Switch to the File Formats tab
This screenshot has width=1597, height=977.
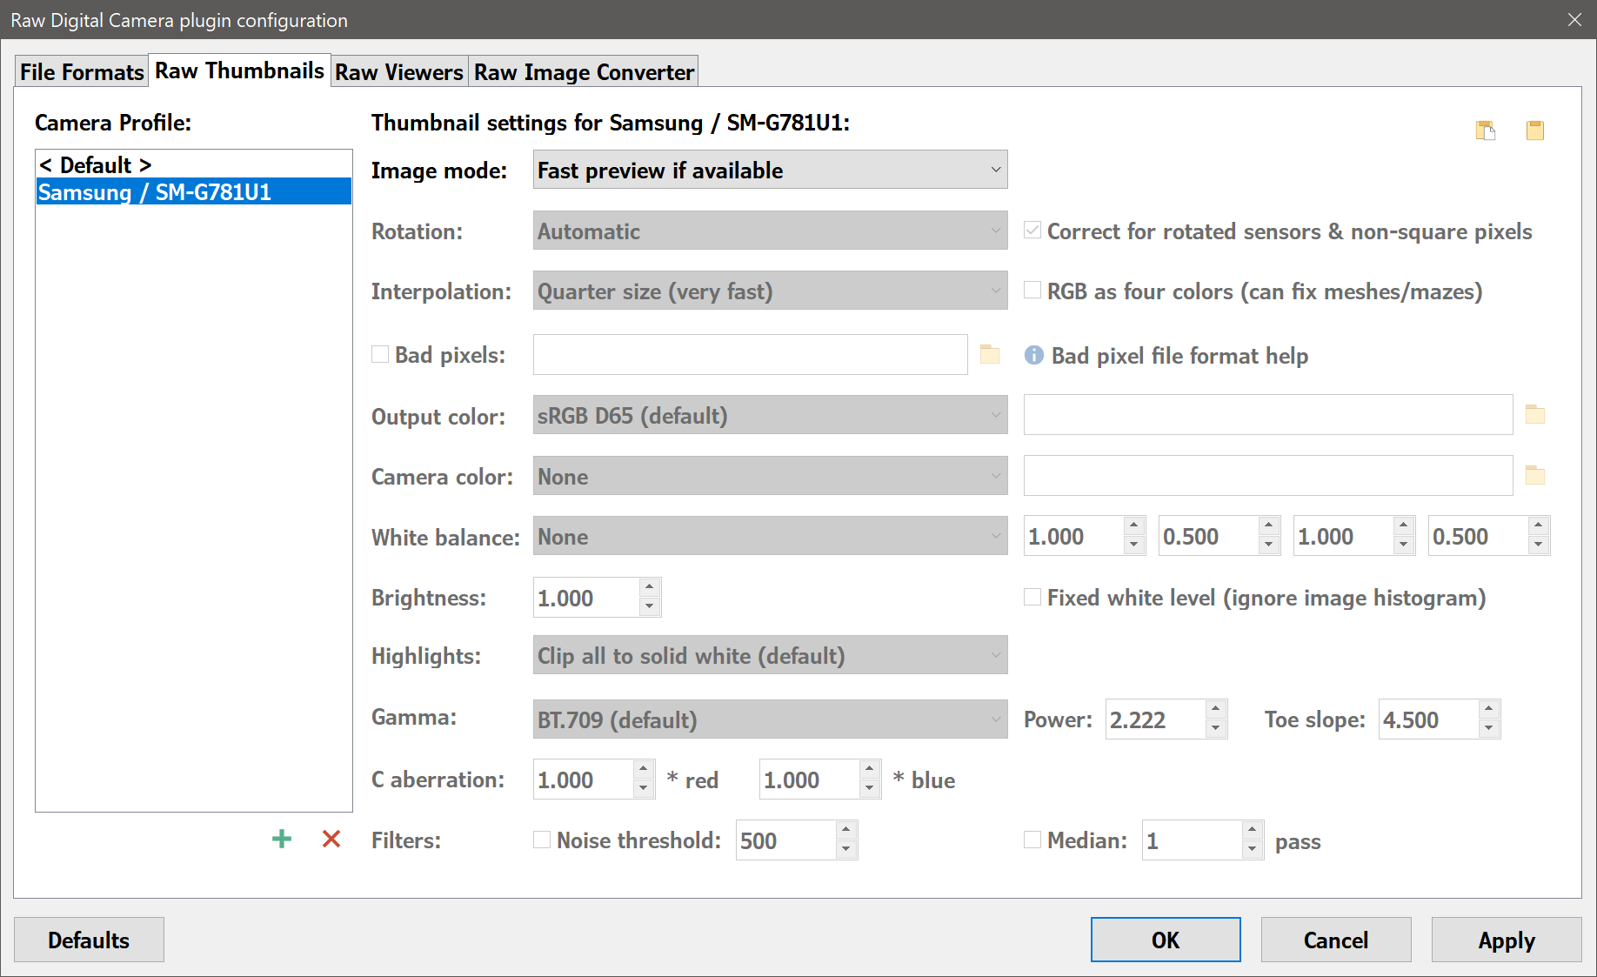82,71
